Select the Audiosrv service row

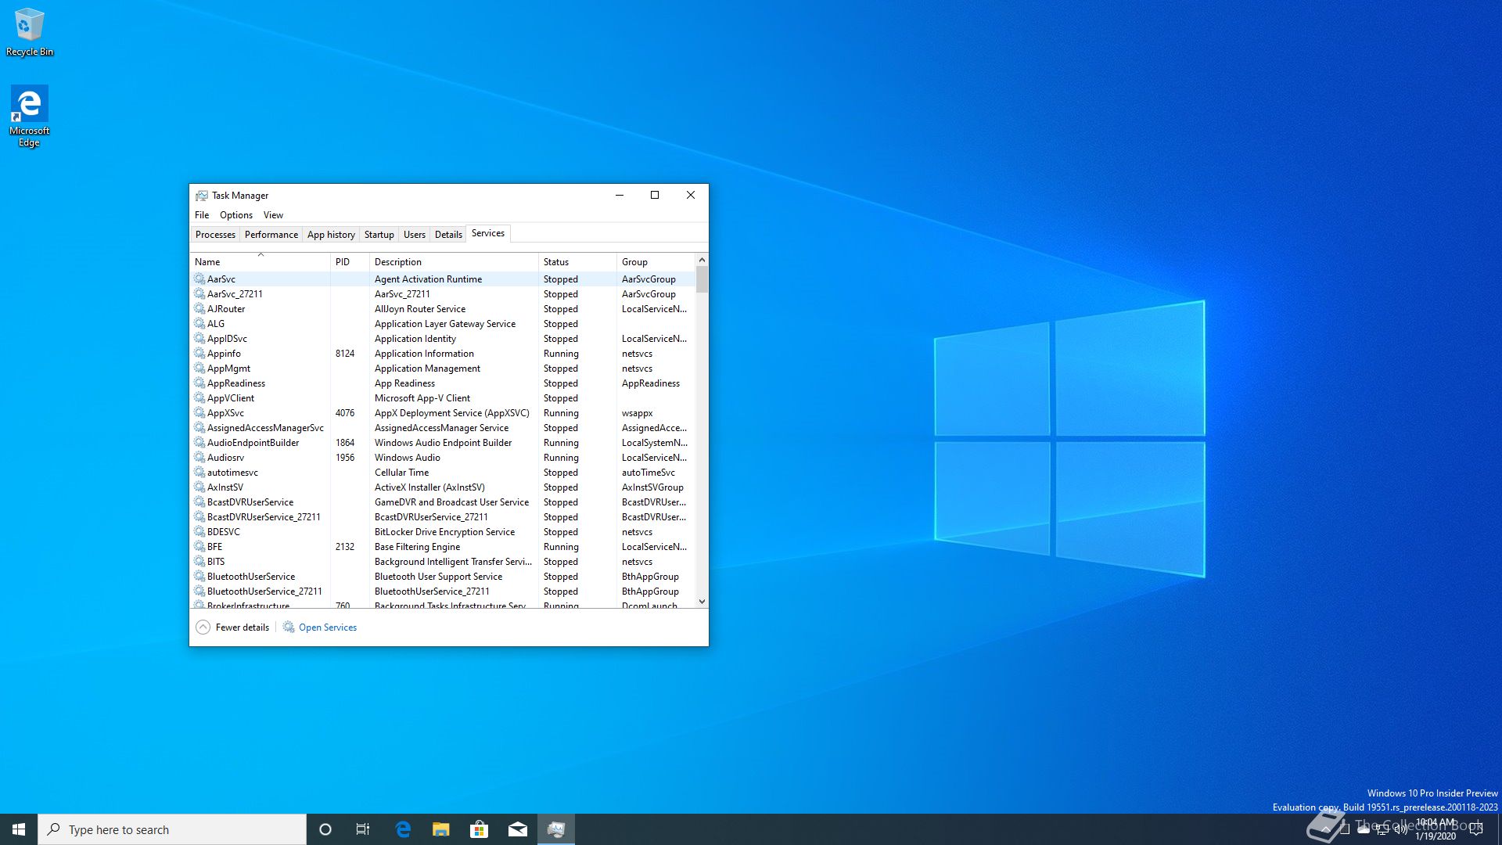click(226, 458)
